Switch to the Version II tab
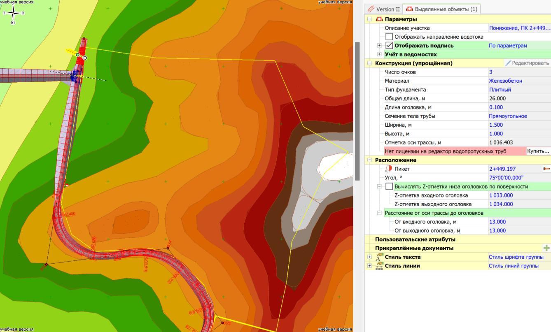Image resolution: width=551 pixels, height=332 pixels. pyautogui.click(x=384, y=9)
